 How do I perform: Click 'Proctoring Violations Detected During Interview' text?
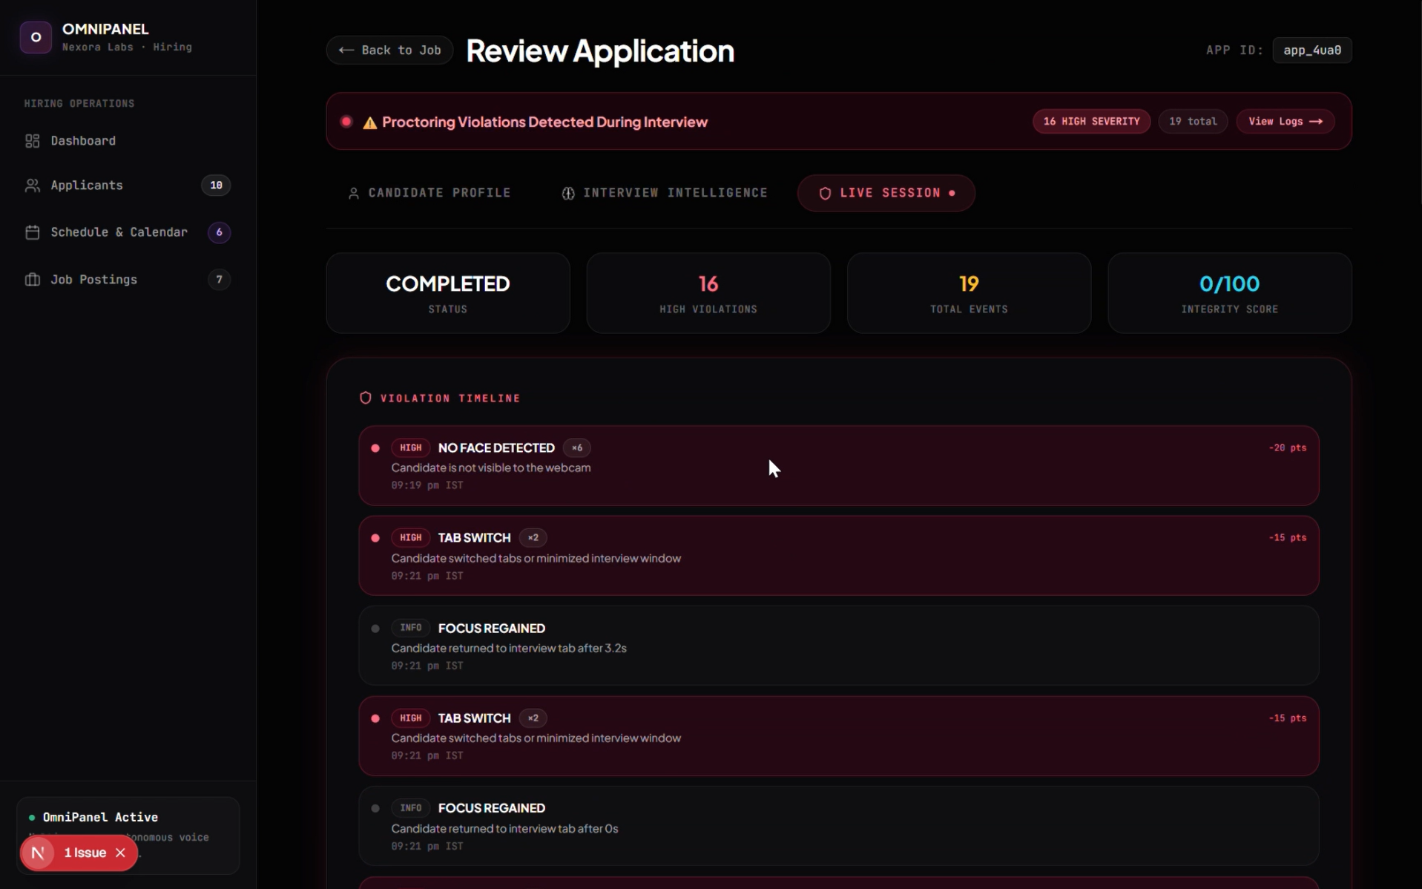tap(544, 122)
